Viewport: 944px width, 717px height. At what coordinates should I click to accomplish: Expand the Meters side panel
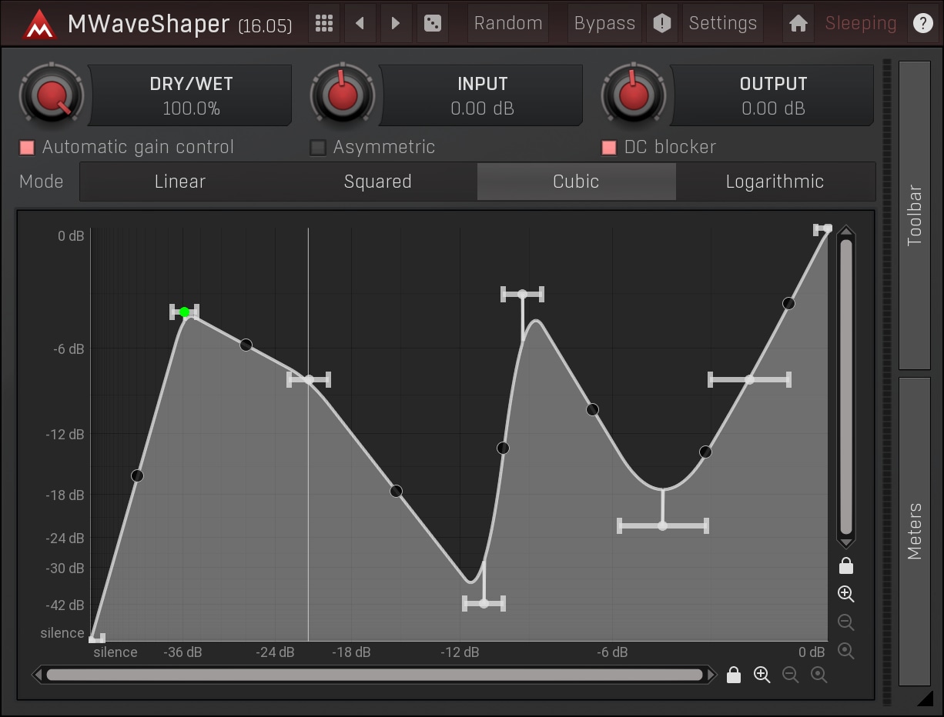915,531
